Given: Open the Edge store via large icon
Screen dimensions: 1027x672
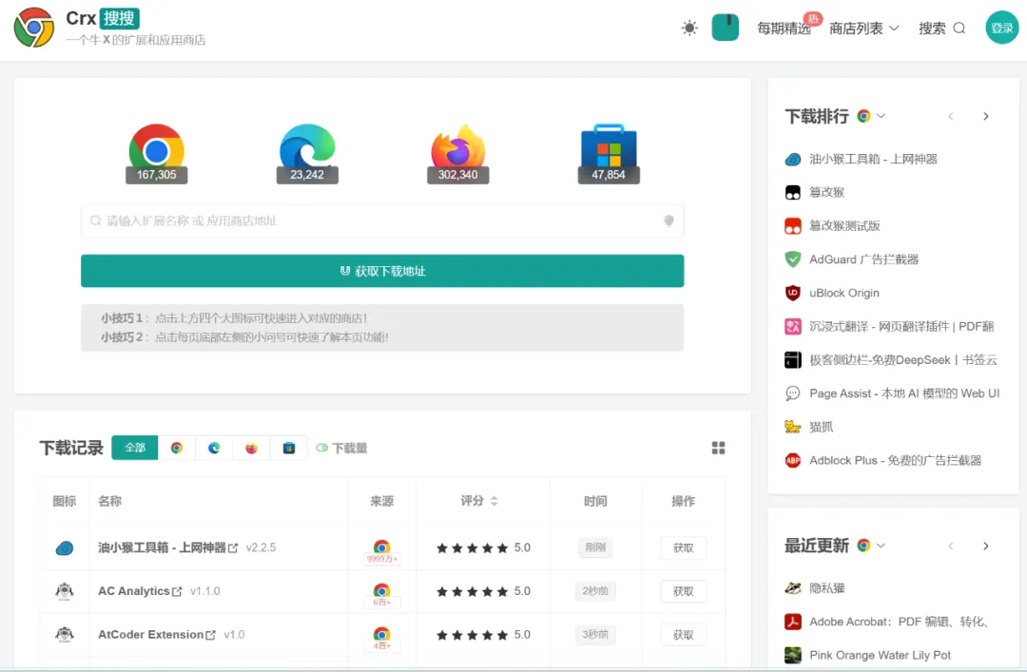Looking at the screenshot, I should tap(307, 150).
